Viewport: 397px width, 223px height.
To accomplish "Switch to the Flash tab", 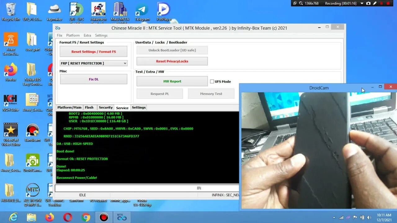I will point(89,107).
